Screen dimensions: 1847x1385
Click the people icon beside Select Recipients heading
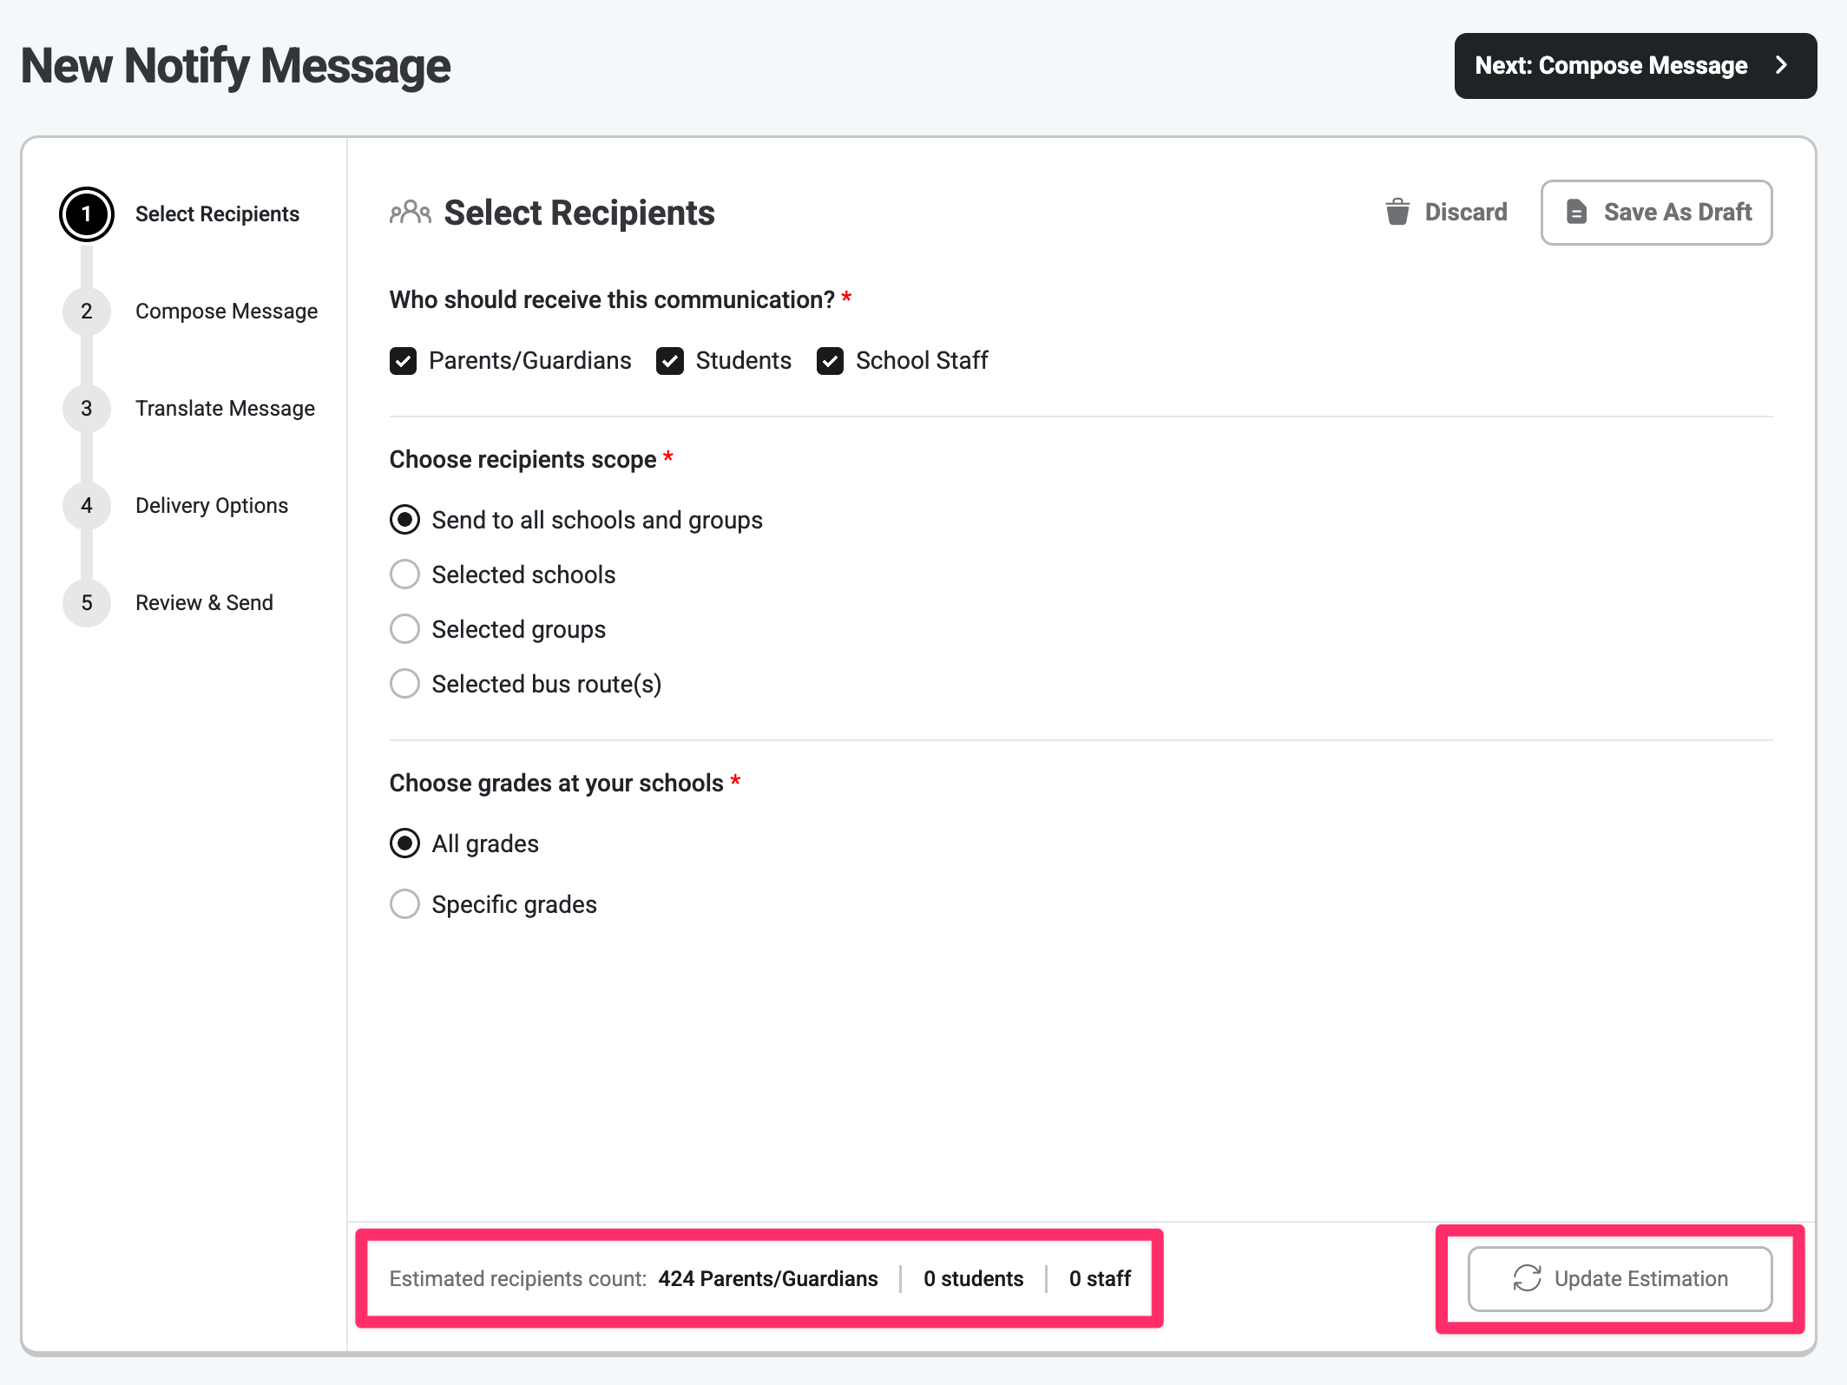411,213
